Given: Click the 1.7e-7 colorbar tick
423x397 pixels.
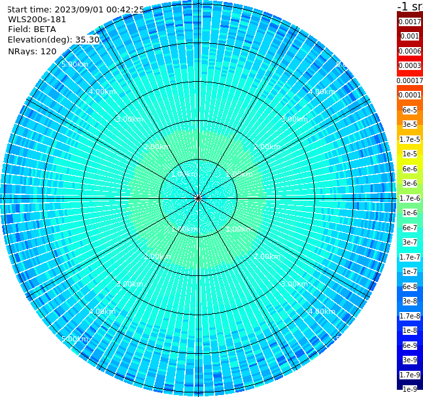Looking at the screenshot, I should (x=410, y=257).
